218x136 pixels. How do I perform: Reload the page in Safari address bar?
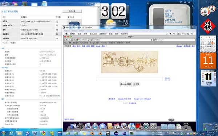pyautogui.click(x=152, y=40)
